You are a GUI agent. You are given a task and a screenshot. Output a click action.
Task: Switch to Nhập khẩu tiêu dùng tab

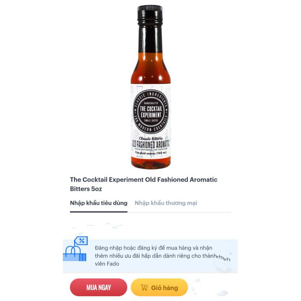(99, 203)
